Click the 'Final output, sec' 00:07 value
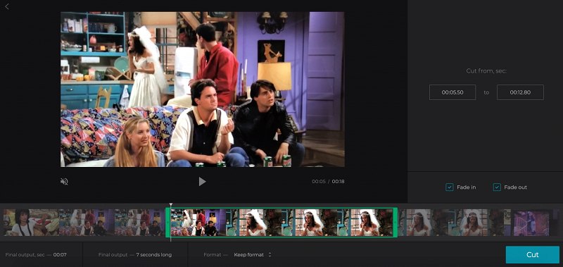Screen dimensions: 563x267 pos(60,255)
